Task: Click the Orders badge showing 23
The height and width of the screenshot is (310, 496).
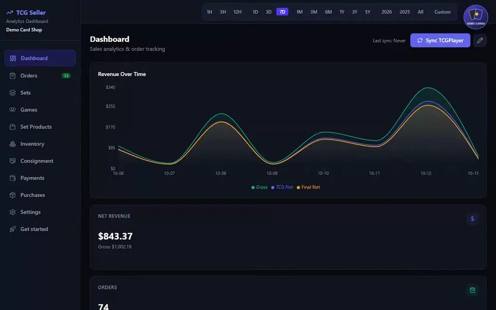Action: click(x=66, y=75)
